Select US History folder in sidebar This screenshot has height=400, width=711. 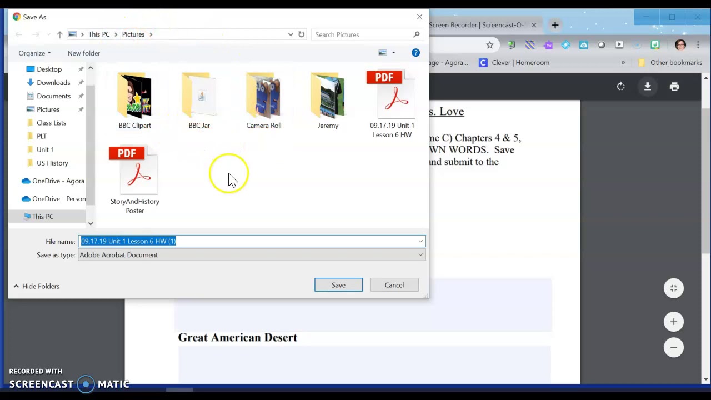tap(52, 163)
